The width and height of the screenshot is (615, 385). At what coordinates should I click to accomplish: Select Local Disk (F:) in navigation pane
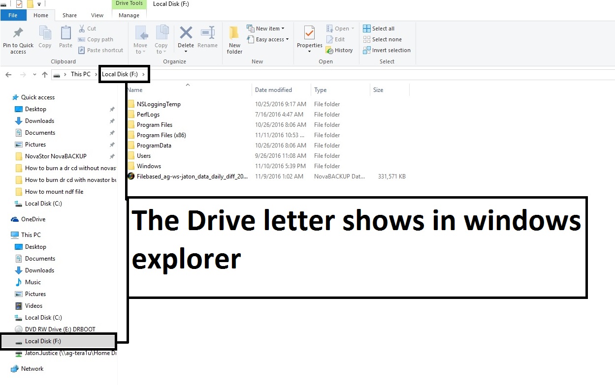tap(58, 341)
